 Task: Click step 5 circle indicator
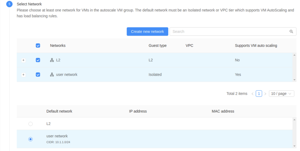(9, 4)
